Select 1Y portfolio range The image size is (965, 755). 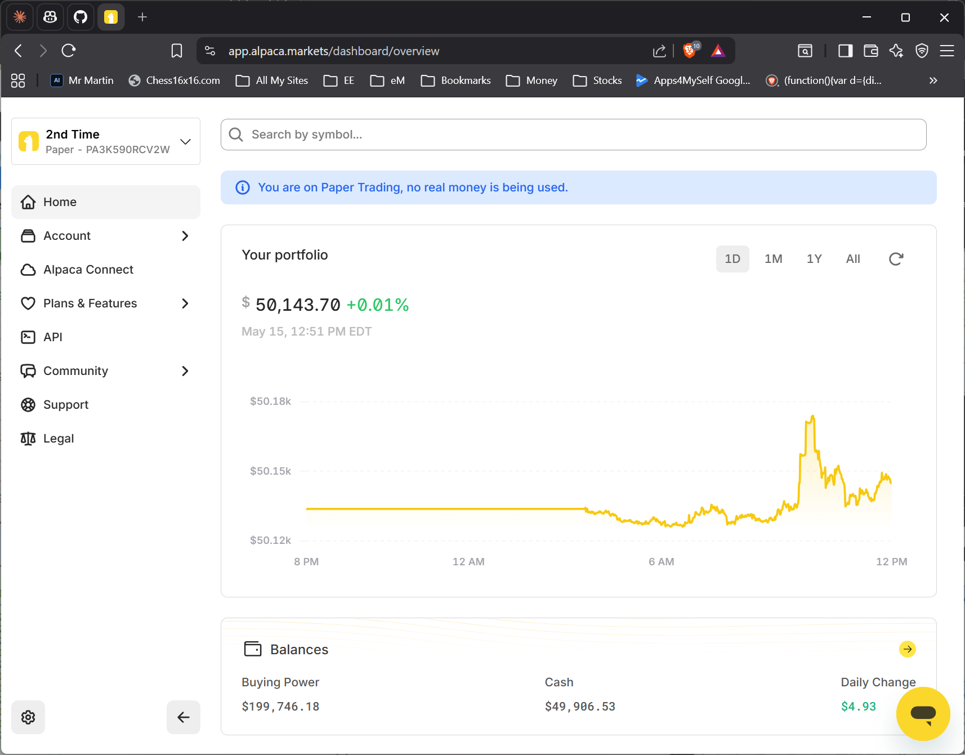click(814, 259)
